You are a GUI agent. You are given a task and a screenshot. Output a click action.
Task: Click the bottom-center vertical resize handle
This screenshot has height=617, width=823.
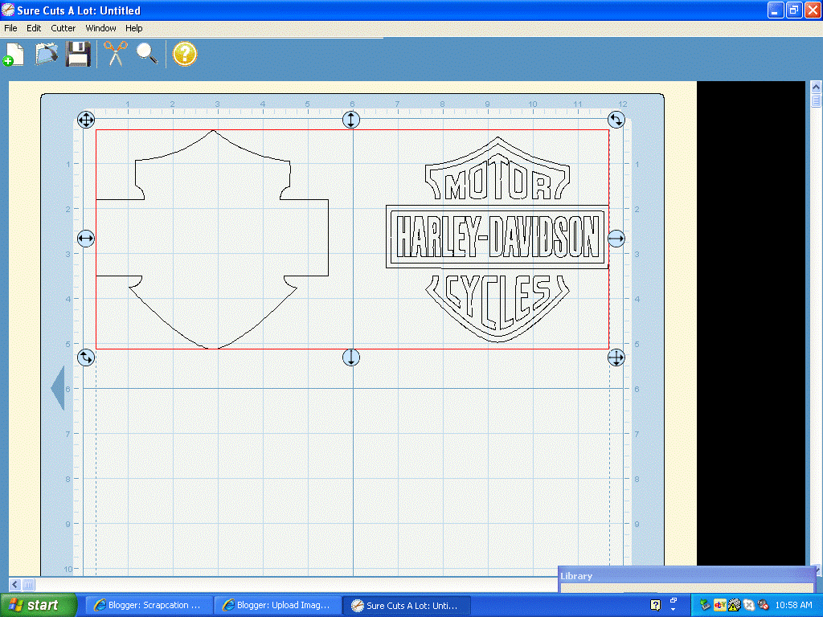point(351,358)
